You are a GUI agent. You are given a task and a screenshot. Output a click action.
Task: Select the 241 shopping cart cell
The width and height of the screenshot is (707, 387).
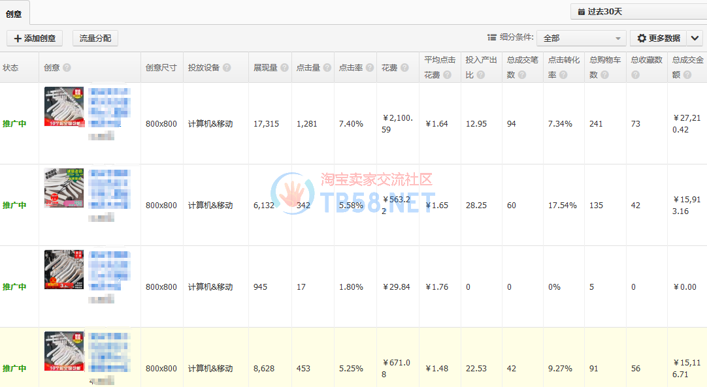point(596,123)
